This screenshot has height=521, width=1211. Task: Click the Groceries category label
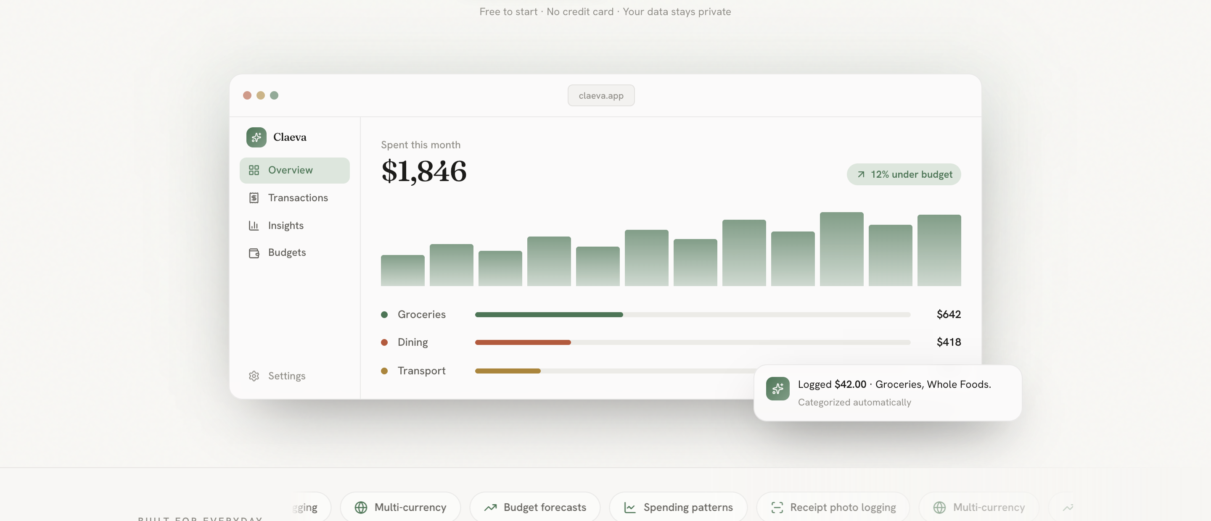click(x=421, y=314)
